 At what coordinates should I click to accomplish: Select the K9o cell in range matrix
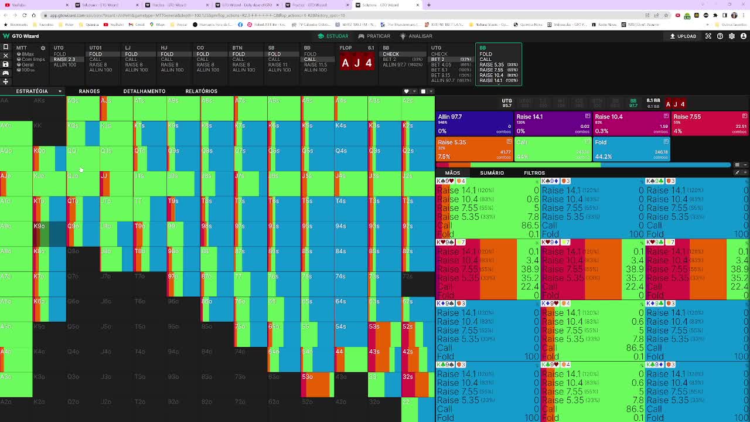(x=50, y=234)
